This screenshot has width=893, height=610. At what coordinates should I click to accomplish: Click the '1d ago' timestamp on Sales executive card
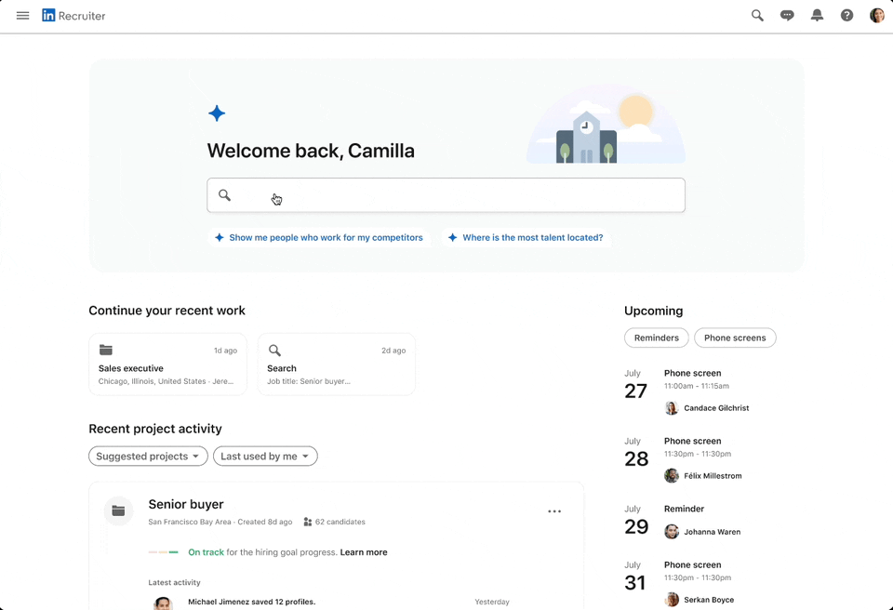coord(225,351)
